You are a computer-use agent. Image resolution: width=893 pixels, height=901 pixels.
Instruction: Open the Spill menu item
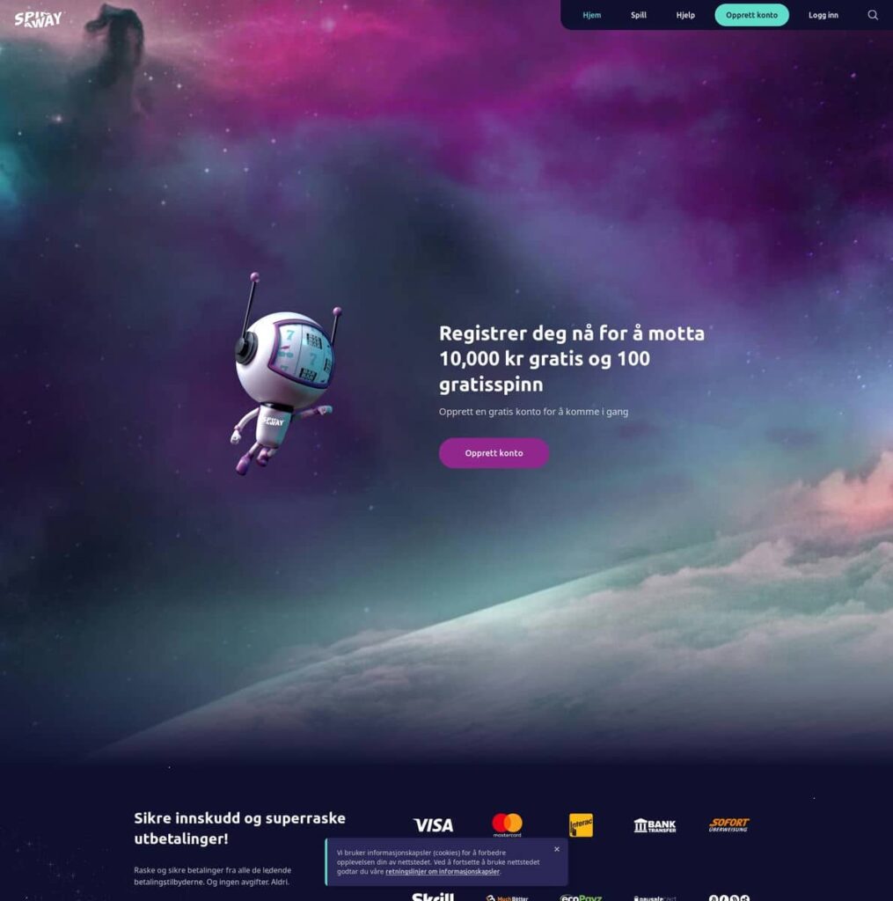click(x=639, y=15)
